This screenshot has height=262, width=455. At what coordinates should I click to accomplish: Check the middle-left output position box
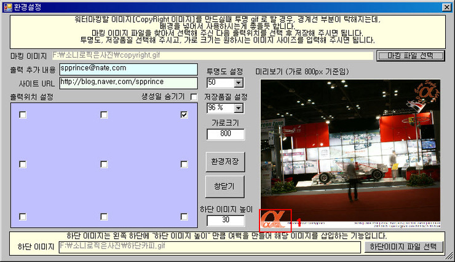point(23,164)
